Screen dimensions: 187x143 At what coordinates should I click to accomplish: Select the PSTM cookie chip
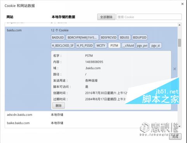tap(114, 46)
